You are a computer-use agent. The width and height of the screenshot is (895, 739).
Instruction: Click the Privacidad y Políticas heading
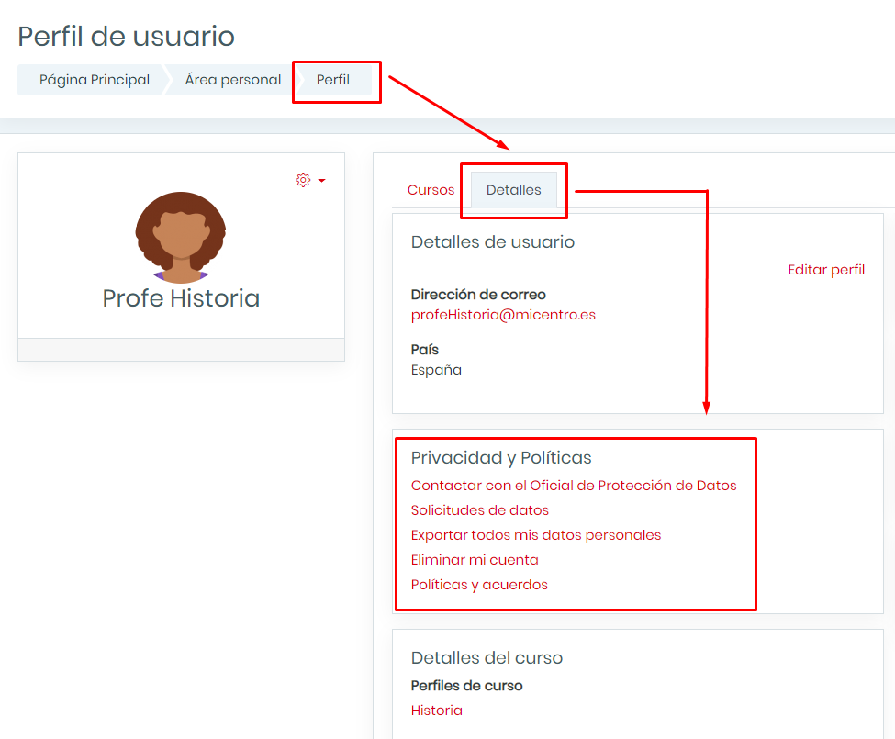click(501, 458)
